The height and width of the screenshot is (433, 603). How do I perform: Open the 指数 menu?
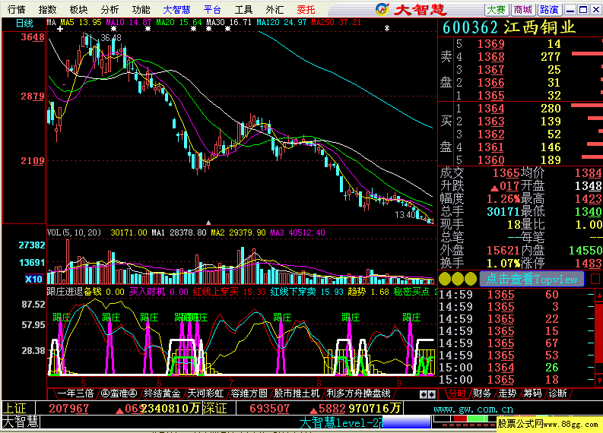(x=48, y=9)
